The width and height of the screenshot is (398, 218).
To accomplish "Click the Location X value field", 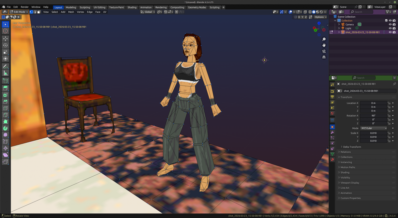I will click(x=374, y=103).
